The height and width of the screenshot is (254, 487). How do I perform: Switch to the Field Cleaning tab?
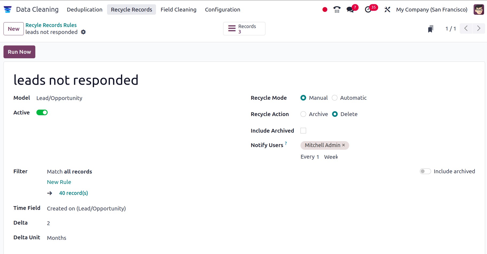coord(178,9)
